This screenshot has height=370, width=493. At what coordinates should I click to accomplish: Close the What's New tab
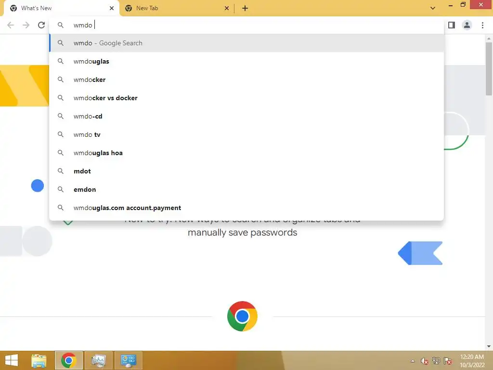point(112,8)
